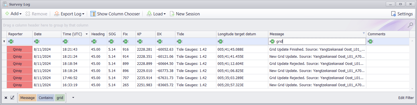Click the Contains operator in filter bar
This screenshot has width=417, height=105.
46,98
